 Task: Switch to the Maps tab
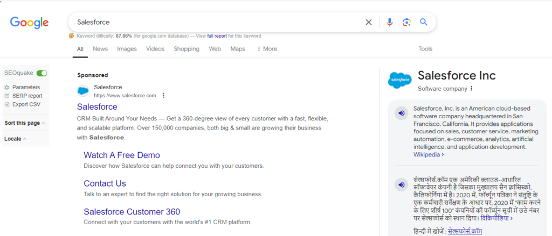click(x=238, y=49)
